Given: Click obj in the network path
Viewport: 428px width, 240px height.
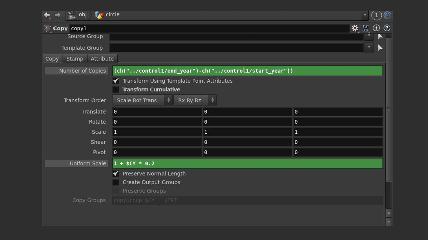Looking at the screenshot, I should (x=83, y=15).
